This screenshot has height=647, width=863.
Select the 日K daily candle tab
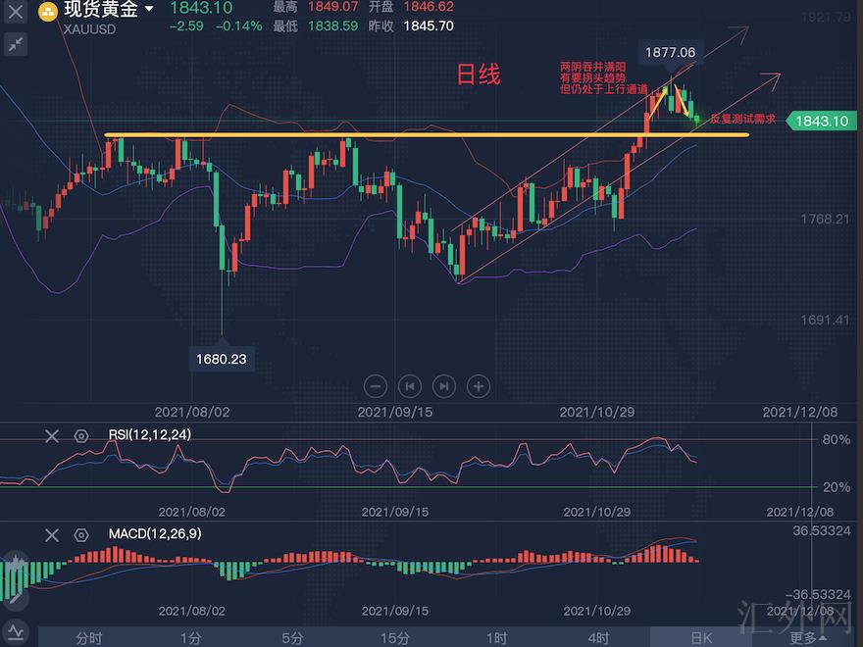(700, 638)
